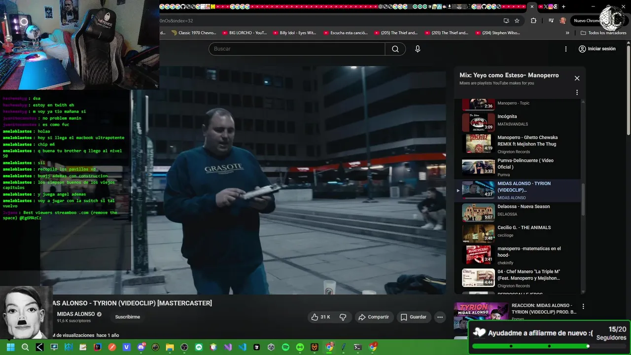Open the new tab plus button
This screenshot has width=631, height=355.
pyautogui.click(x=563, y=6)
